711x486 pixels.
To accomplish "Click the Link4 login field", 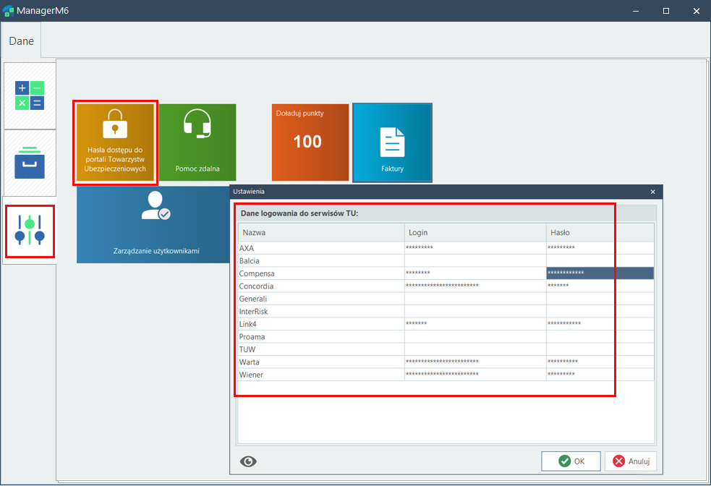I will [x=475, y=324].
